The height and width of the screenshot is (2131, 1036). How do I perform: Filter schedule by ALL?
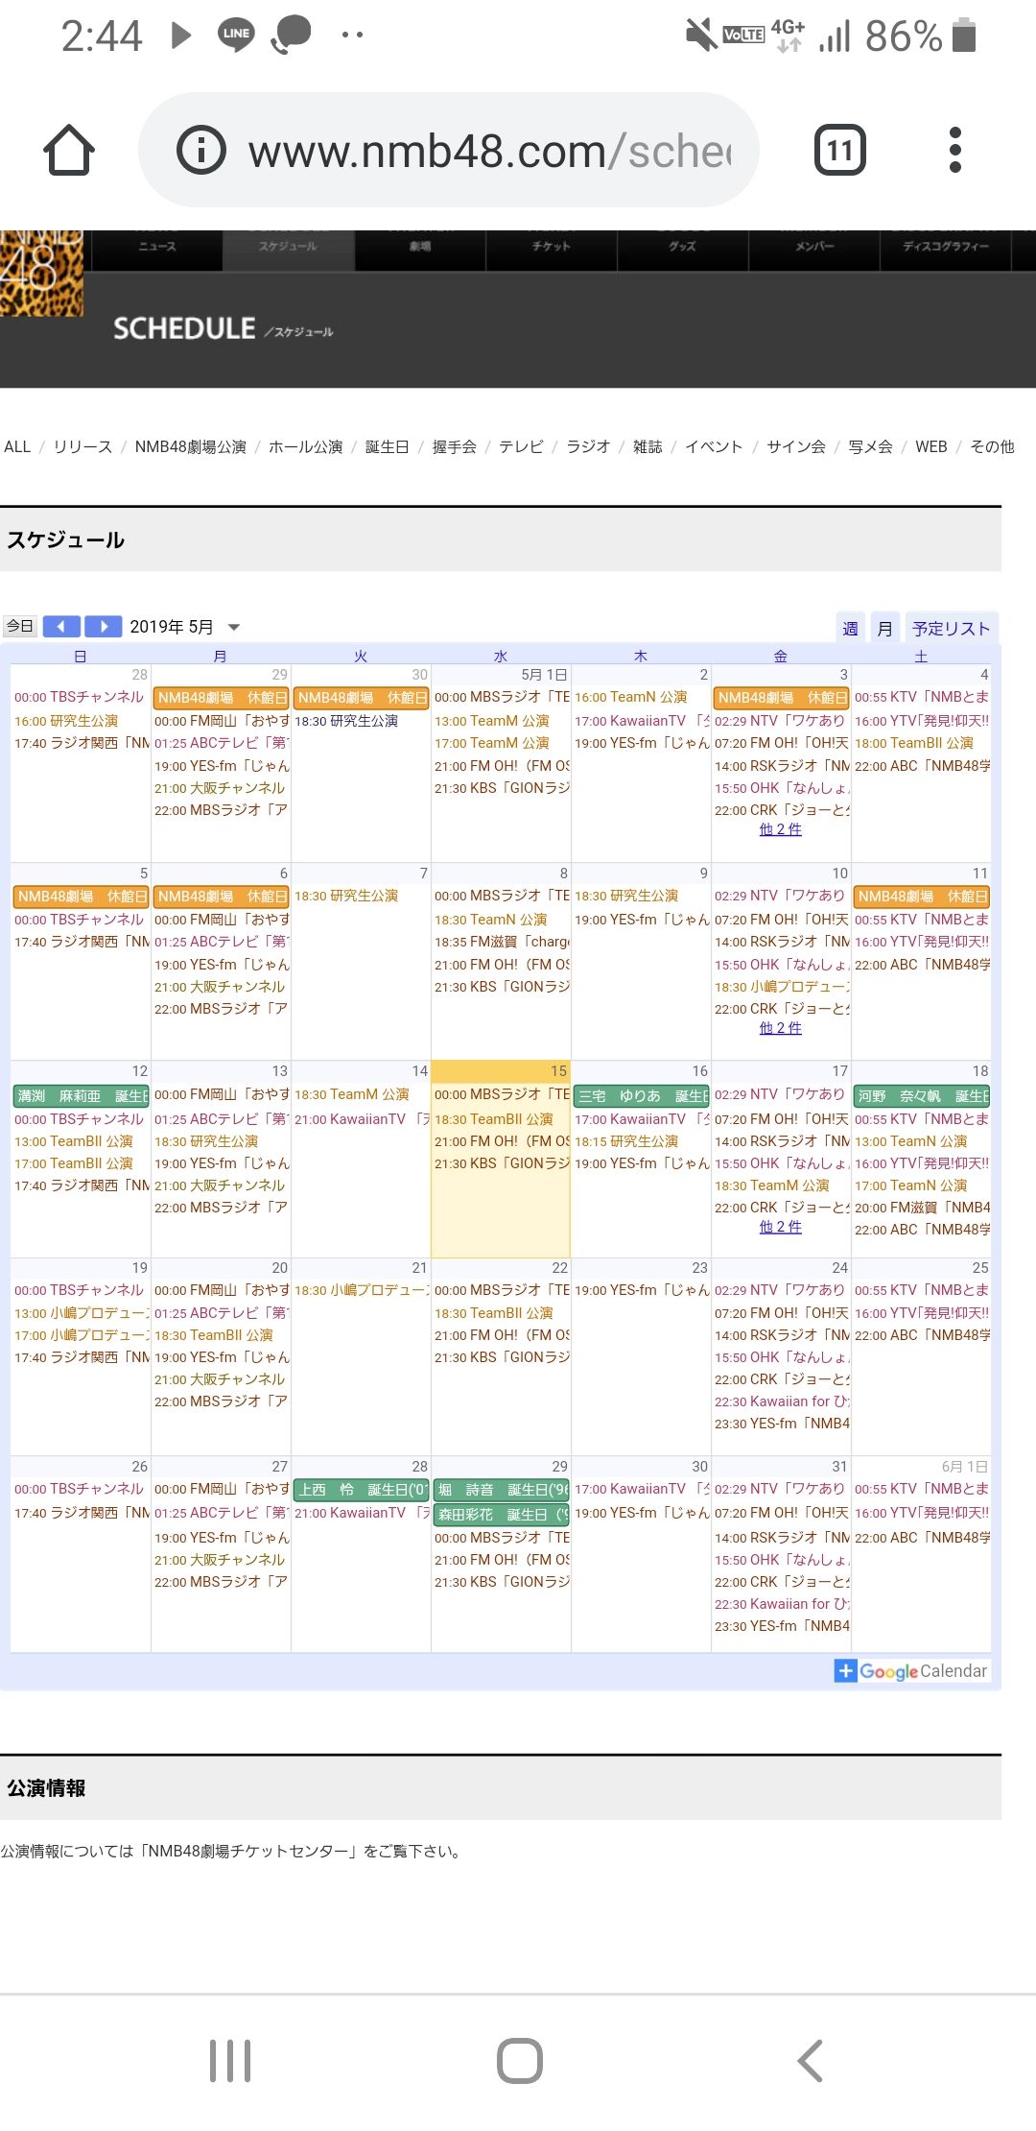pyautogui.click(x=17, y=447)
